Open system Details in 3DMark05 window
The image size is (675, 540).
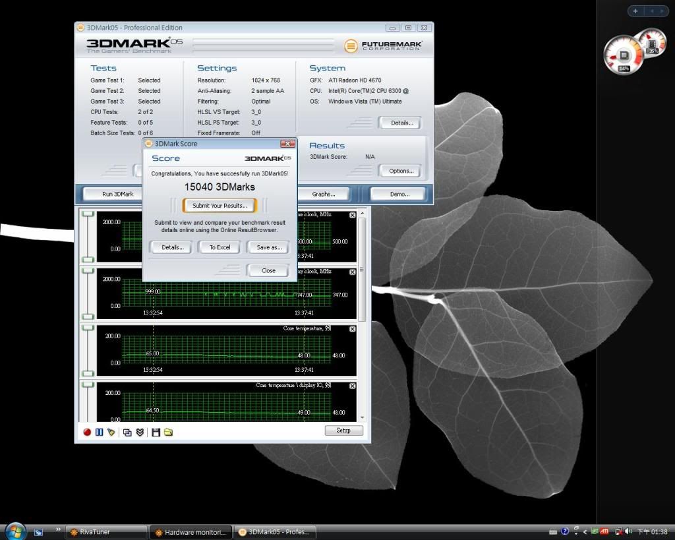point(401,123)
